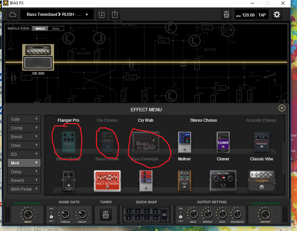Image resolution: width=297 pixels, height=231 pixels.
Task: Expand the Drive effect category
Action: pyautogui.click(x=24, y=145)
